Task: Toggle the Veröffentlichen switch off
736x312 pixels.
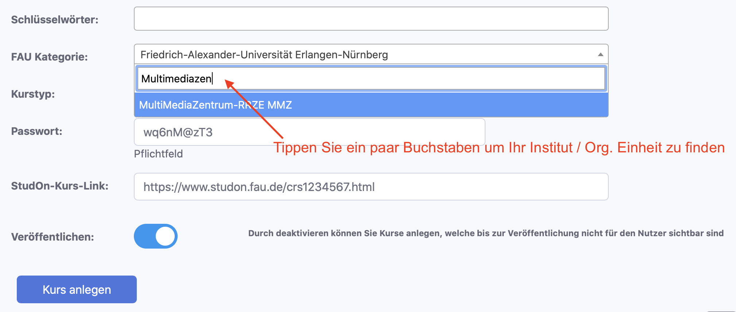Action: 156,236
